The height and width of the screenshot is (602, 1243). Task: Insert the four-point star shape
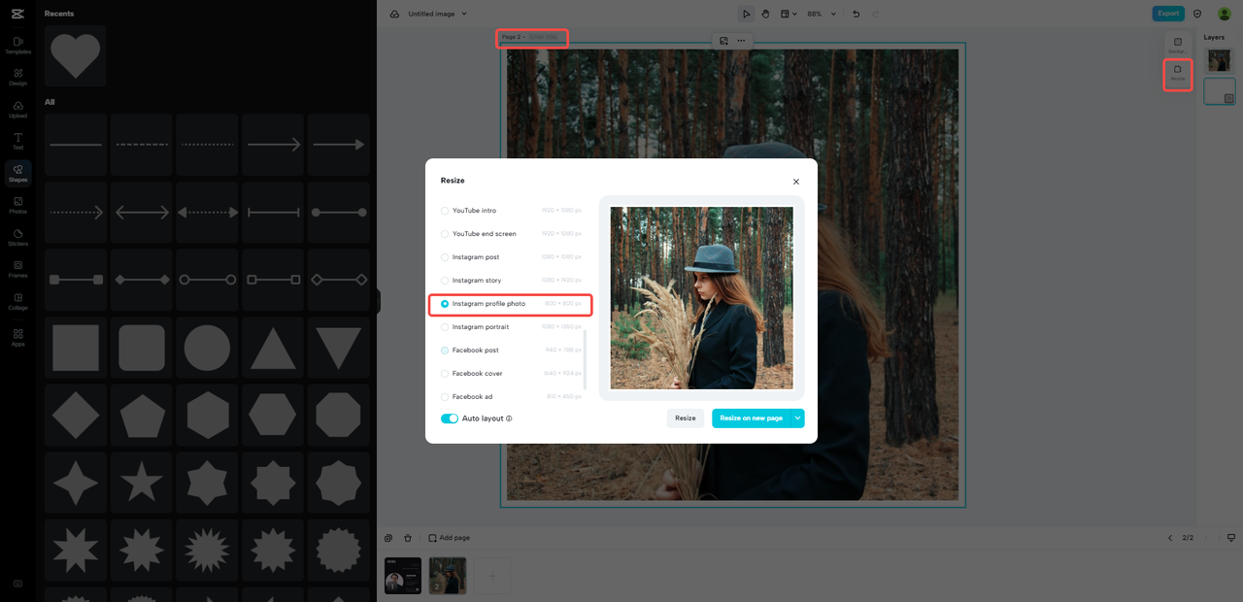(x=75, y=483)
